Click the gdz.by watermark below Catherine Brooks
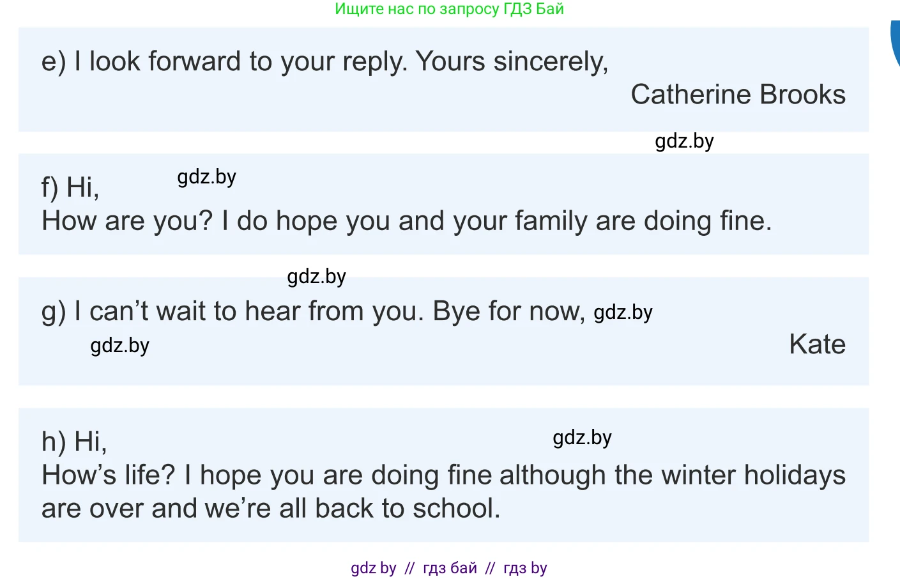900x579 pixels. click(684, 141)
